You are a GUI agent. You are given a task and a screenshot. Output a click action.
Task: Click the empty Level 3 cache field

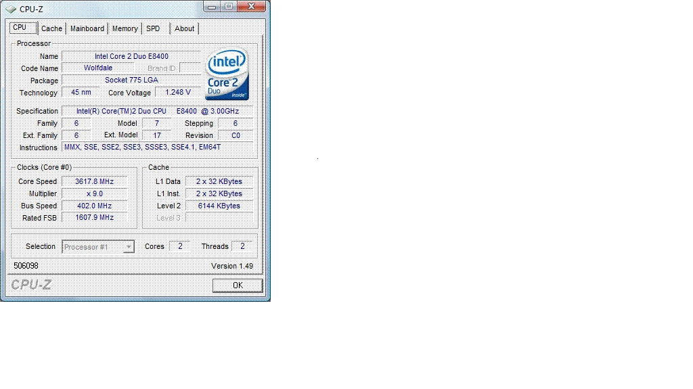pos(219,218)
